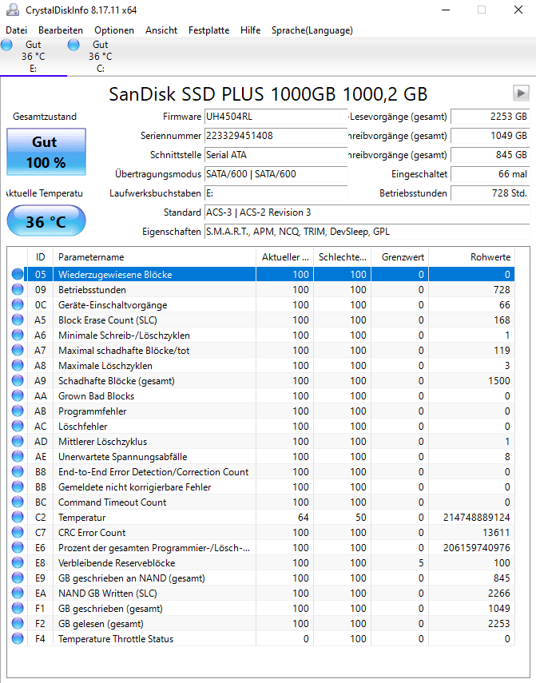Click status orb of CRC Error Count row

click(x=18, y=532)
